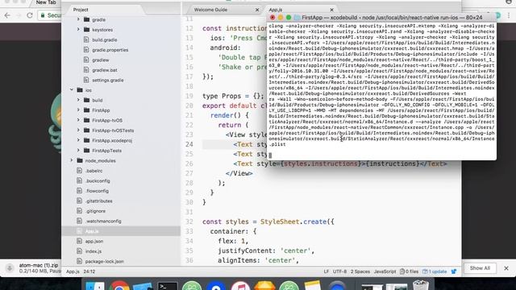Click the 0 files git status
The height and width of the screenshot is (290, 516).
coord(409,271)
